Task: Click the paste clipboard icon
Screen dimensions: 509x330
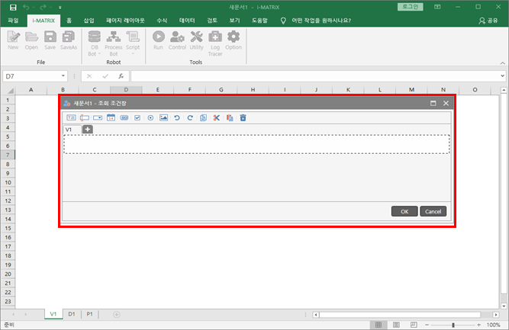Action: tap(229, 118)
